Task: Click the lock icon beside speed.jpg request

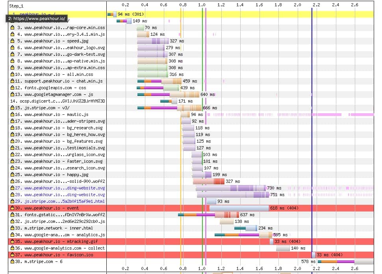Action: (13, 41)
